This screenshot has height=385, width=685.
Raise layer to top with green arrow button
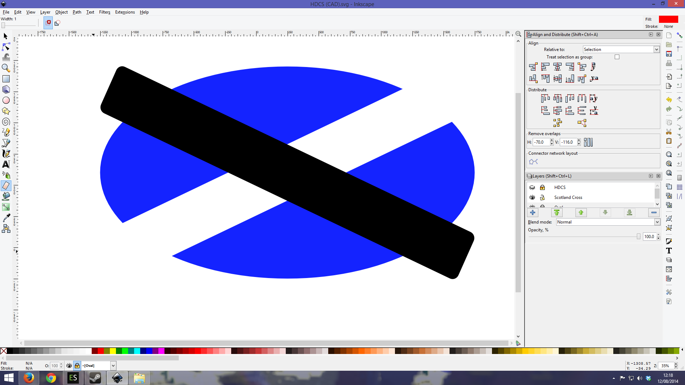[557, 212]
